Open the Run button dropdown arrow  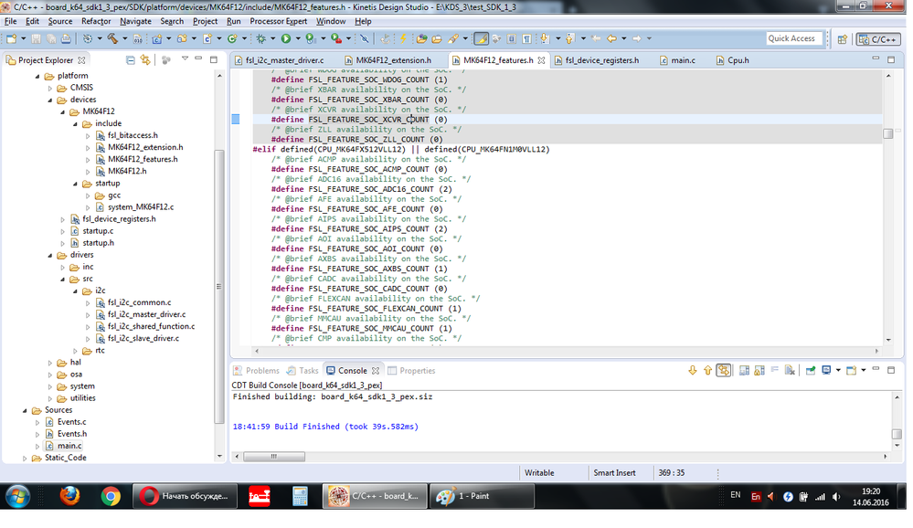(298, 38)
